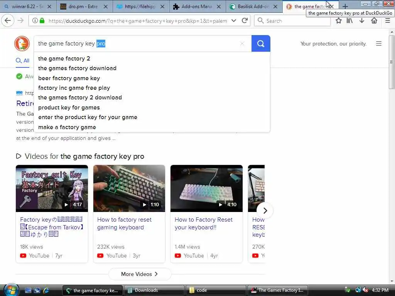Close the wiinrar 6.22 tab

pyautogui.click(x=50, y=7)
